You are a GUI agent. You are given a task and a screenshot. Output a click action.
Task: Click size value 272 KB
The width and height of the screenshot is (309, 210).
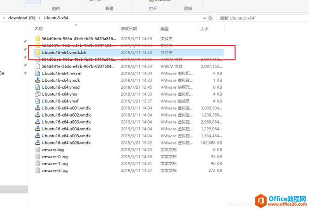tap(215, 170)
